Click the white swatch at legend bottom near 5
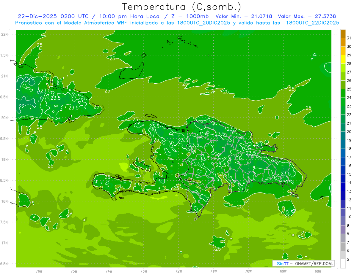The image size is (357, 275). click(x=343, y=264)
